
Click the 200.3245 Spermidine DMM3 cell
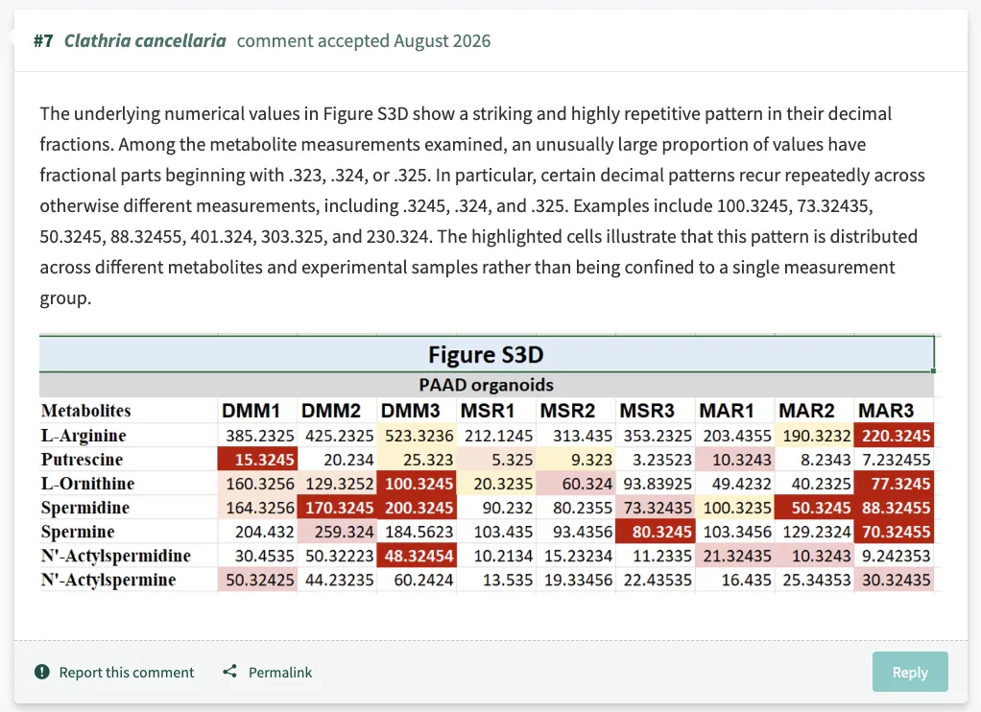click(417, 508)
